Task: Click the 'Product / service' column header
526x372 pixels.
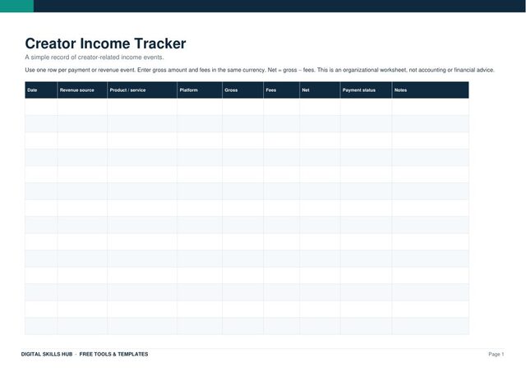Action: click(x=142, y=90)
